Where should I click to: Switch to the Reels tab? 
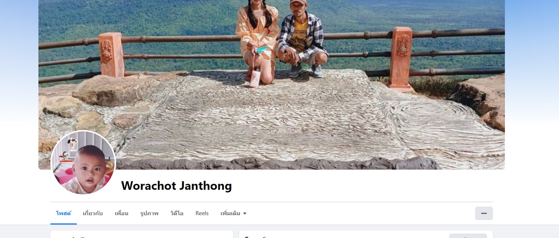(x=202, y=213)
